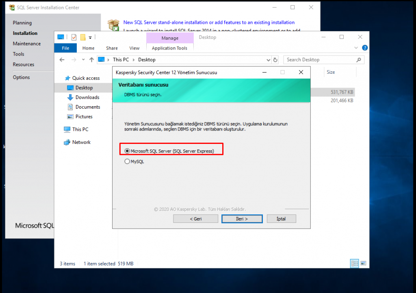Viewport: 416px width, 293px height.
Task: Refresh the Desktop folder view
Action: tap(275, 60)
